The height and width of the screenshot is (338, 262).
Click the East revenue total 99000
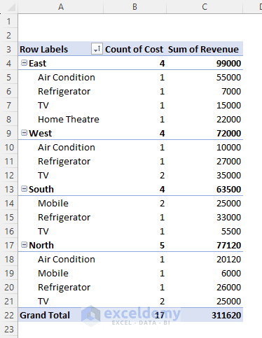[x=228, y=63]
